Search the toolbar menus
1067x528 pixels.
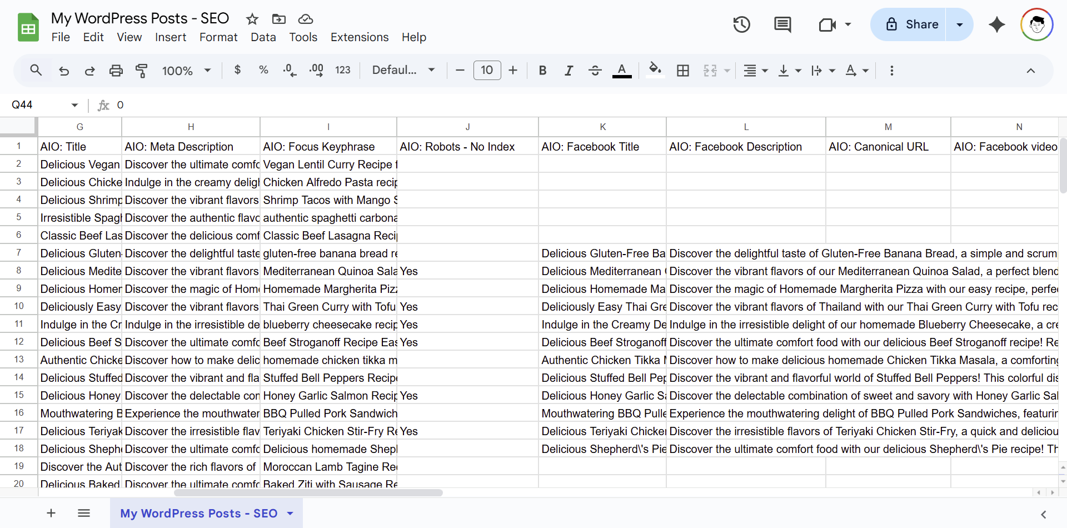coord(36,70)
